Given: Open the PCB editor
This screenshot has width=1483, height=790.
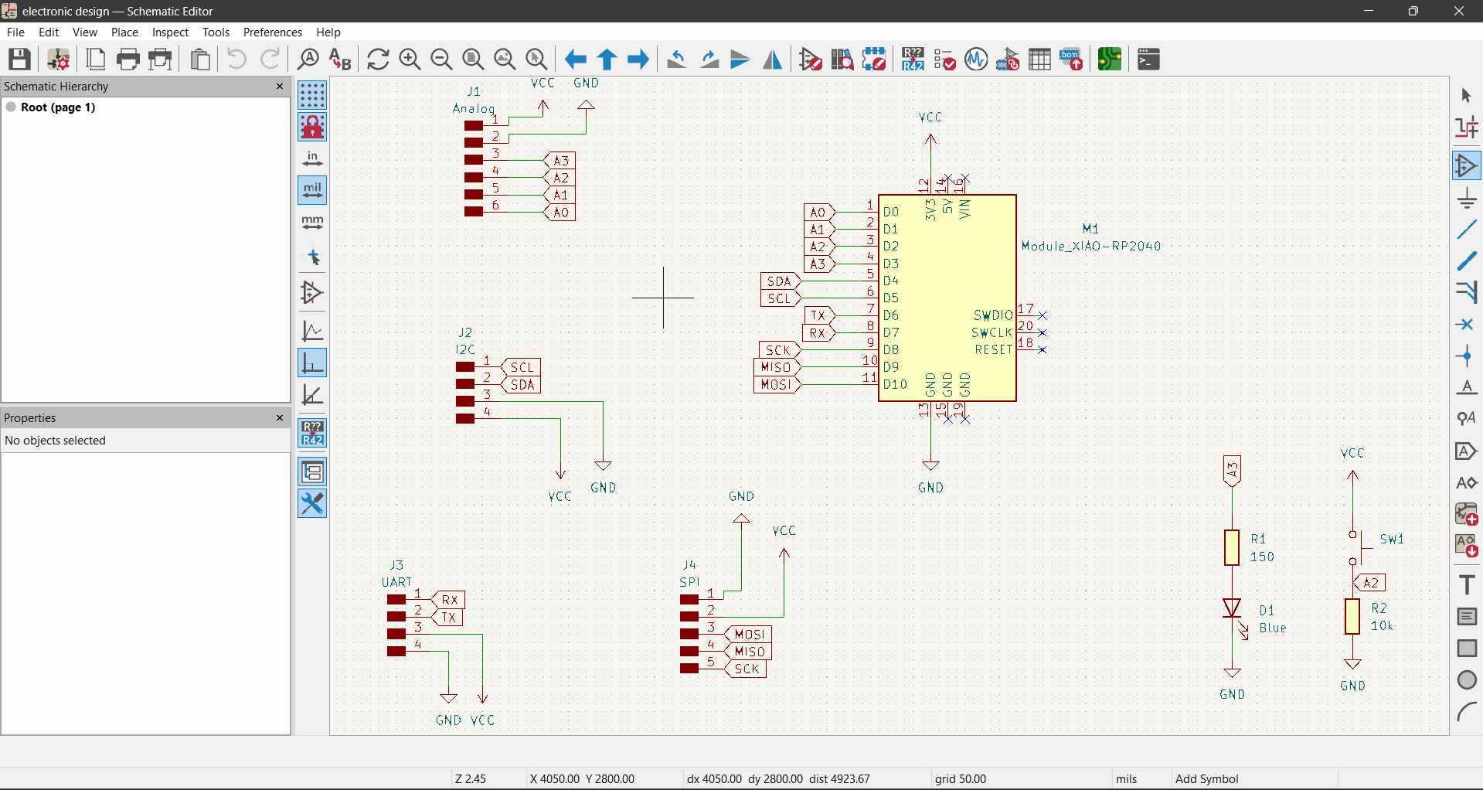Looking at the screenshot, I should click(x=1109, y=59).
